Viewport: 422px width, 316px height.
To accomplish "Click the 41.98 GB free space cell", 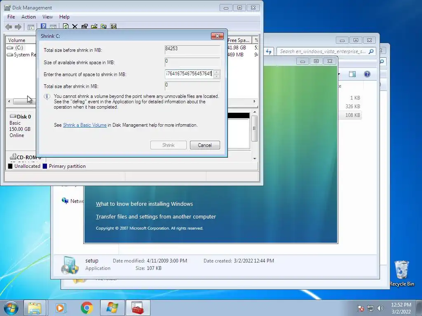I will [x=237, y=48].
